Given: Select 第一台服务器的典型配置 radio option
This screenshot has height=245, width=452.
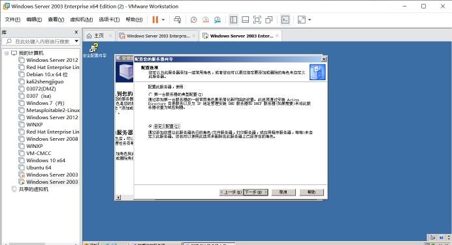Looking at the screenshot, I should click(x=150, y=94).
